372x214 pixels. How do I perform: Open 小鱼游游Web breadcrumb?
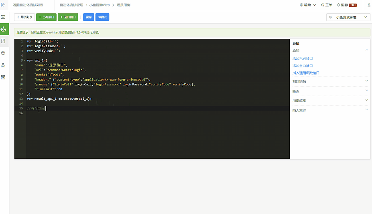point(100,5)
